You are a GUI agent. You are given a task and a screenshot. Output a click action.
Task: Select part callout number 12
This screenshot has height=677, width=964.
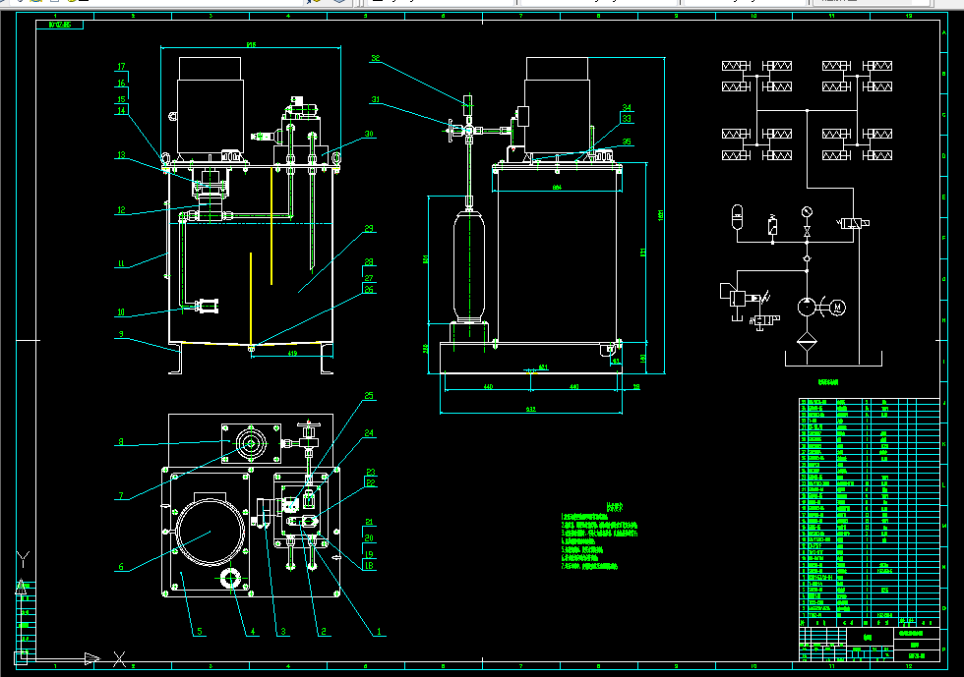coord(121,210)
